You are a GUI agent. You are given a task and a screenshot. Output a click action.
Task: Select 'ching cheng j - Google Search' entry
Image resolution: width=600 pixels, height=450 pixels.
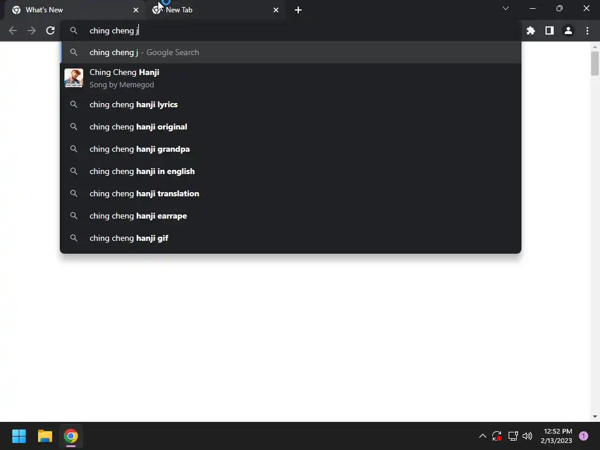pyautogui.click(x=291, y=52)
